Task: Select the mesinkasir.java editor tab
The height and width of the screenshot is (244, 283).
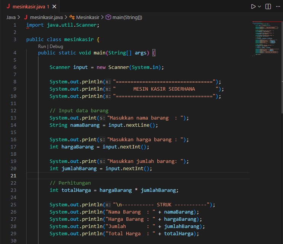Action: (x=28, y=6)
